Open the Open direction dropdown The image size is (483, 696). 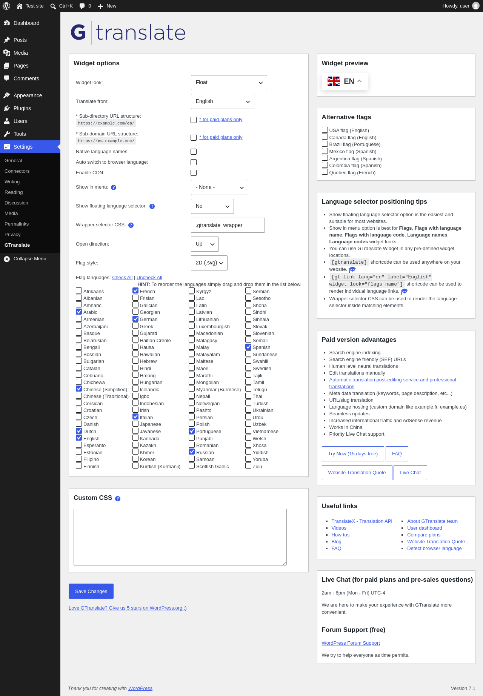click(x=205, y=244)
